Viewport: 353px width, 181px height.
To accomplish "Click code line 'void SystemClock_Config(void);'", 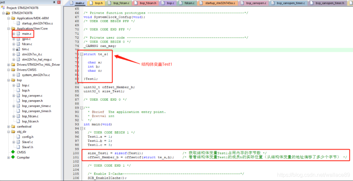I will (x=114, y=17).
